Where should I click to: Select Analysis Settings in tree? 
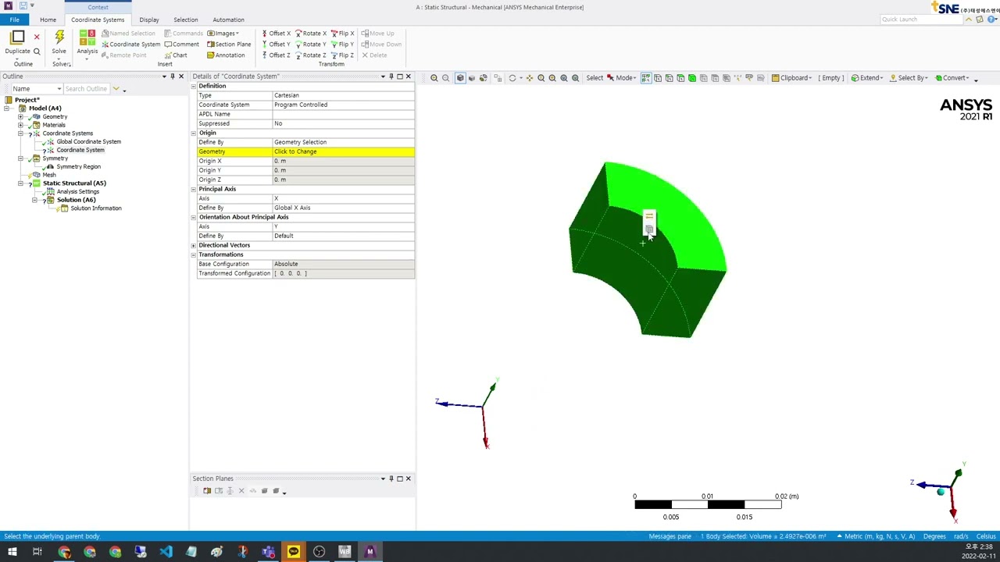click(77, 192)
